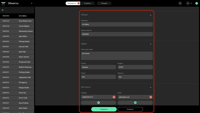Screen dimensions: 200x113
Task: Click the green back arrow icon
Action: point(3,10)
